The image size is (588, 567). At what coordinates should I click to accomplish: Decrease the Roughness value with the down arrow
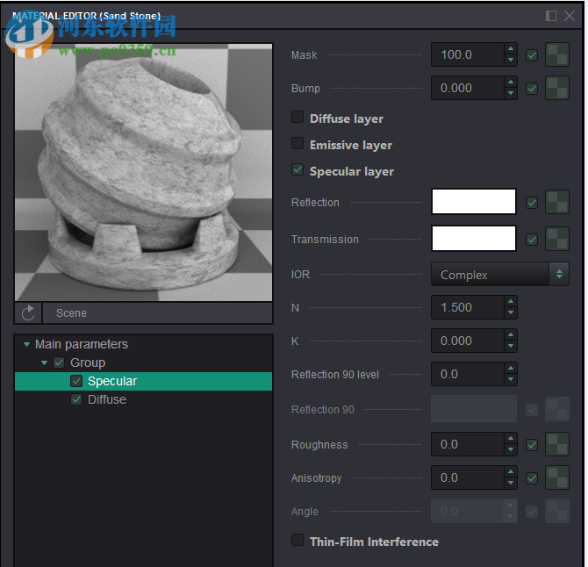(511, 449)
